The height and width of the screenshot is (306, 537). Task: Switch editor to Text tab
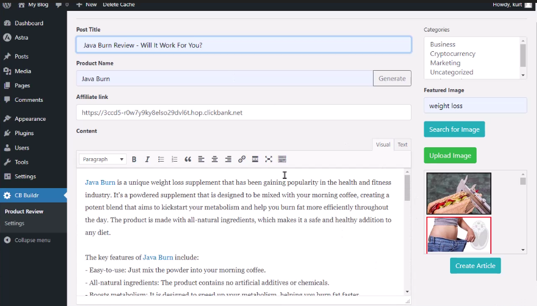click(402, 144)
